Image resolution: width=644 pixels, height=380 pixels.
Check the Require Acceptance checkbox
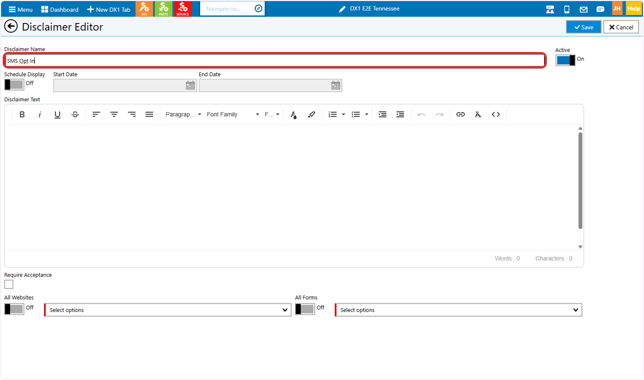[x=9, y=284]
